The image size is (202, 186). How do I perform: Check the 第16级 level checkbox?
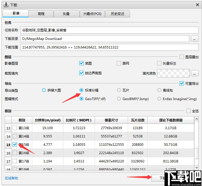click(x=15, y=153)
